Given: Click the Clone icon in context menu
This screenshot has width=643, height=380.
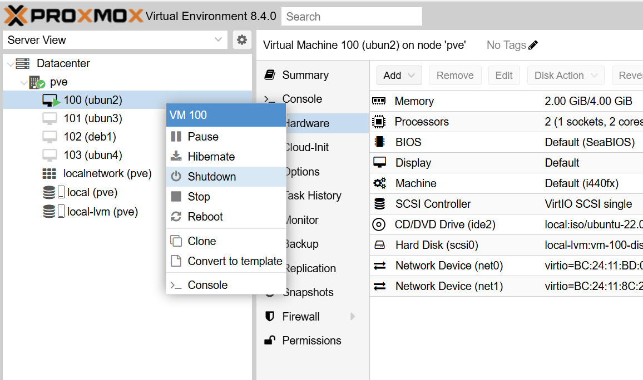Looking at the screenshot, I should 176,241.
